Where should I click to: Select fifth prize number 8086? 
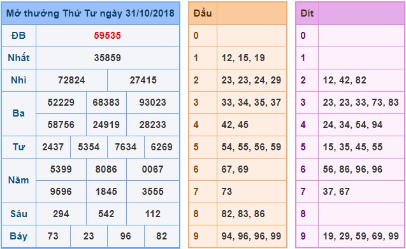click(106, 169)
